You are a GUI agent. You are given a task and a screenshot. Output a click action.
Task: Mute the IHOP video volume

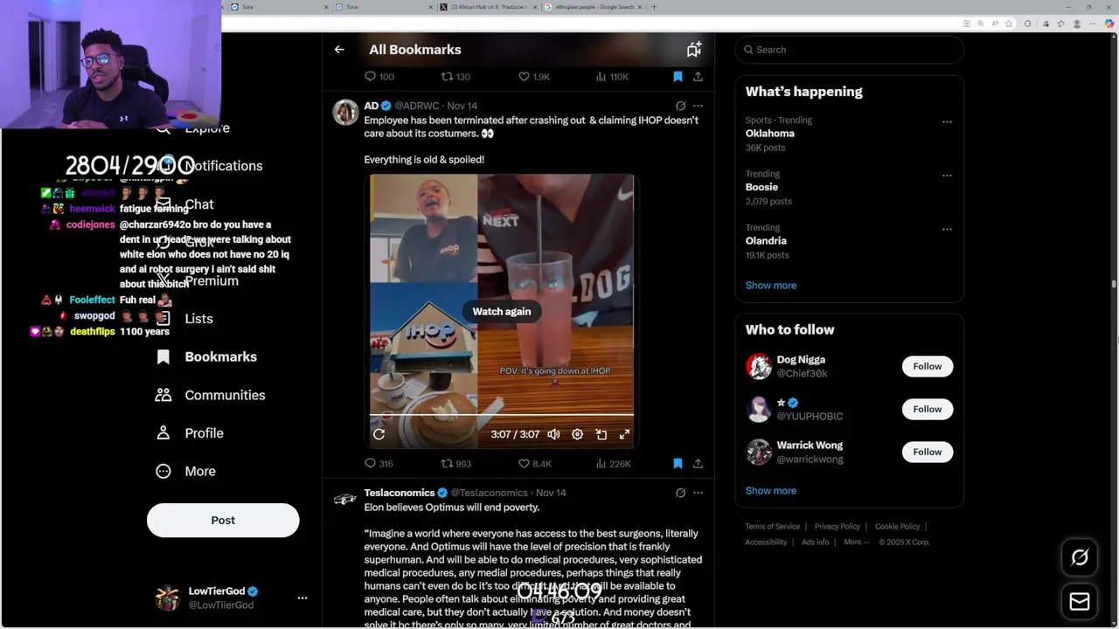click(553, 434)
